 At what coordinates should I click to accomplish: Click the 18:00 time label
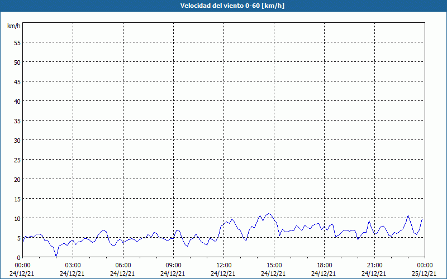pyautogui.click(x=325, y=266)
